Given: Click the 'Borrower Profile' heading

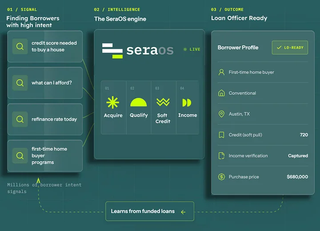Looking at the screenshot, I should (x=238, y=48).
